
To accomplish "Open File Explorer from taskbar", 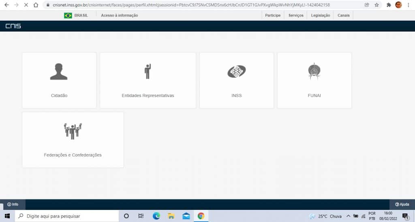I will click(171, 216).
